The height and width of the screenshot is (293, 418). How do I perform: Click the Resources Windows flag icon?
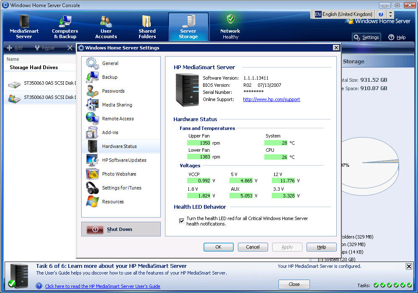[92, 202]
